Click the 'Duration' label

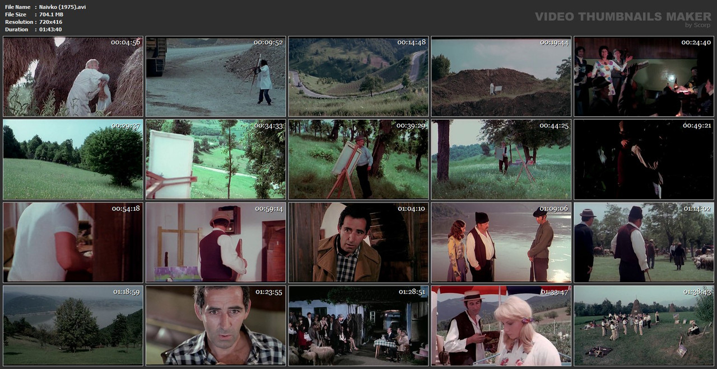16,29
